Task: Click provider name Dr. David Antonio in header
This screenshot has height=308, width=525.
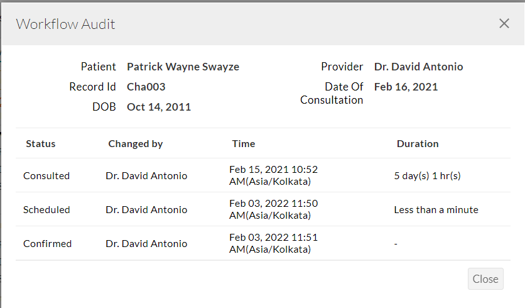Action: click(418, 67)
